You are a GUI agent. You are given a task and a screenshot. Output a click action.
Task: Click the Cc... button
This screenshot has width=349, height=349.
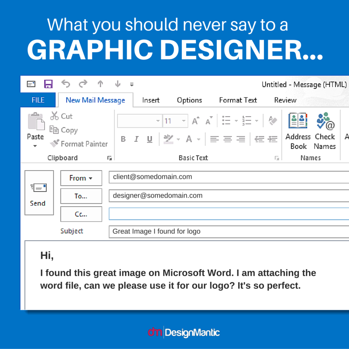click(81, 214)
